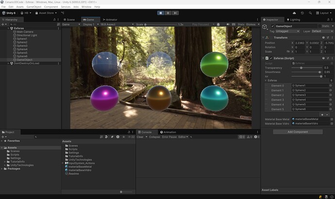The image size is (335, 199).
Task: Click the bug icon in Game view toolbar
Action: point(218,24)
